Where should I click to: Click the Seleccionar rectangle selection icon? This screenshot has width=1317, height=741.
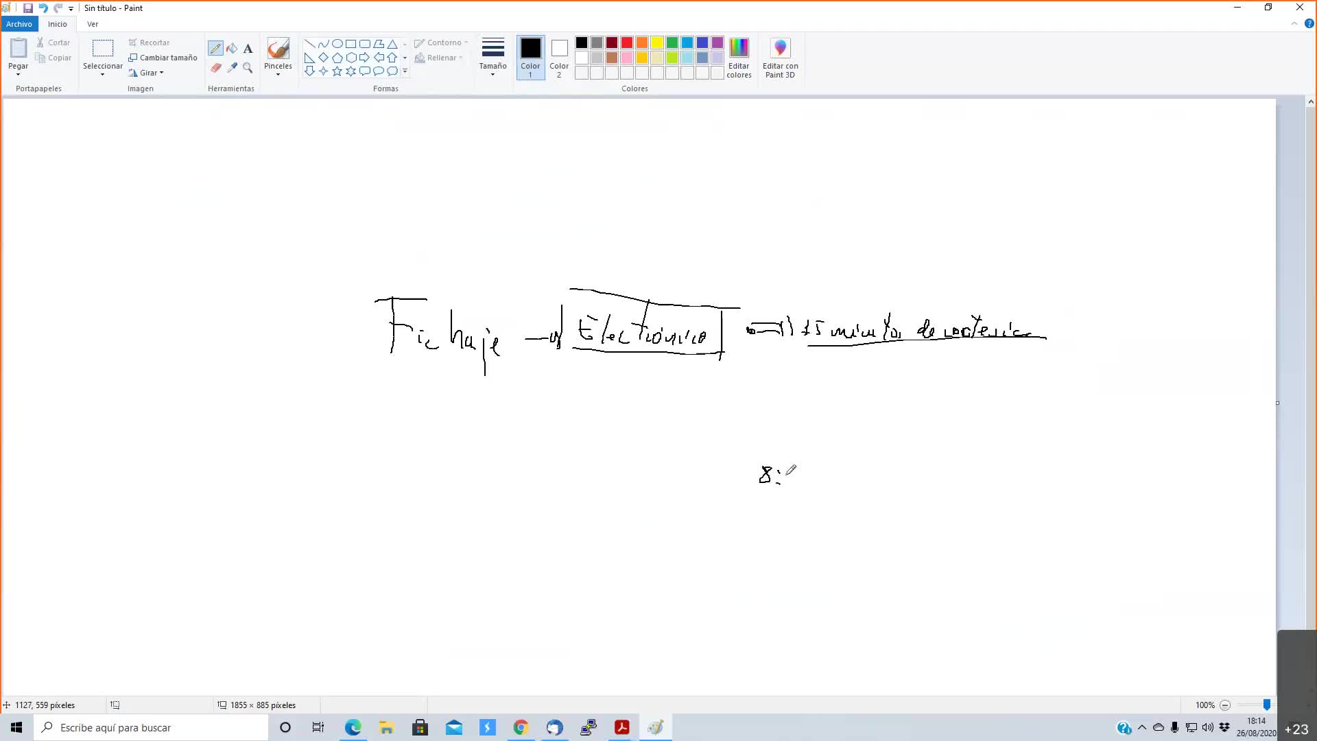(x=103, y=48)
